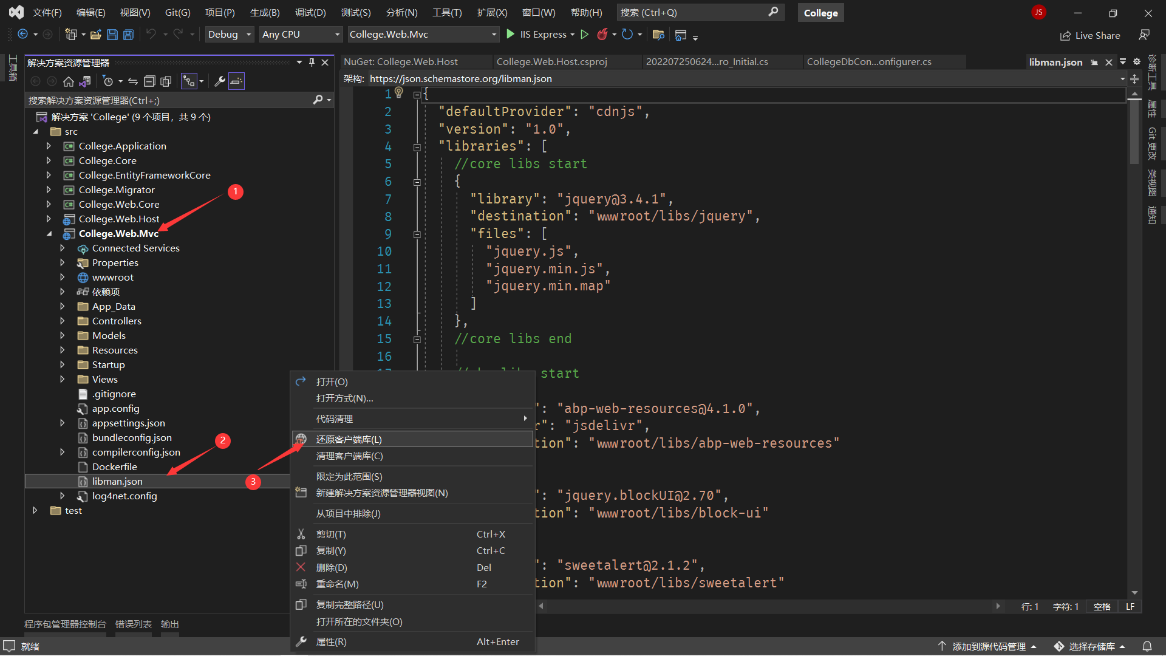Click the Open File folder icon

(95, 35)
